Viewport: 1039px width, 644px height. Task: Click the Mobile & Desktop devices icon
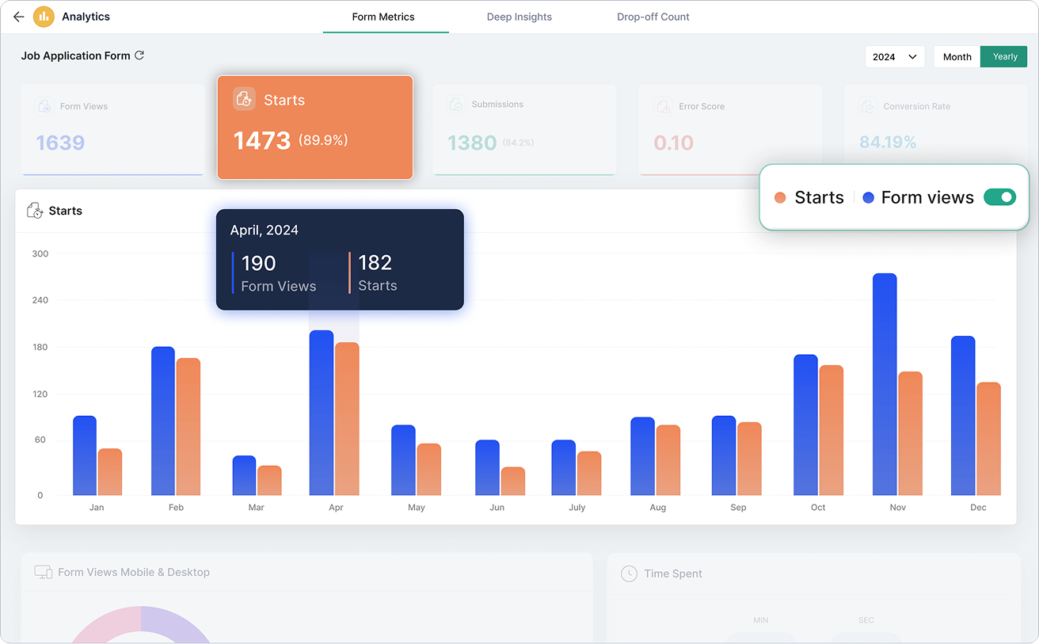pos(44,572)
